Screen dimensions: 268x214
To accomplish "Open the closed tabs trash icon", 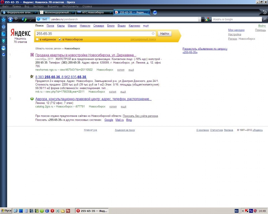I will tap(265, 12).
